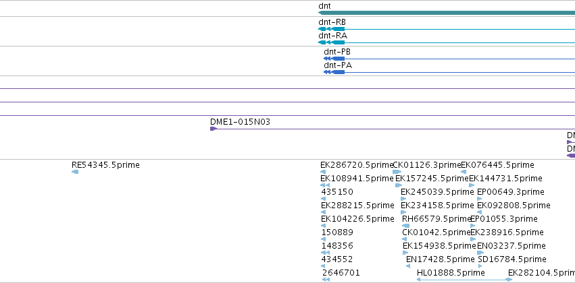
Task: Click the EK092808.5prime arrow glyph
Action: 479,212
